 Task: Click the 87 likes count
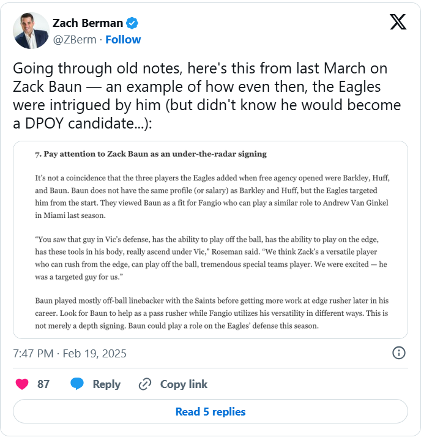43,384
